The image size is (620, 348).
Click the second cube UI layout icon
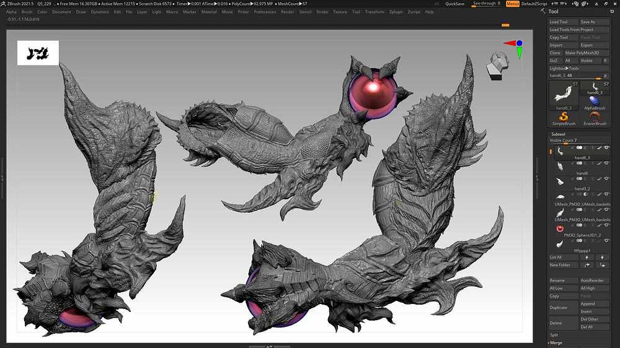tap(585, 4)
